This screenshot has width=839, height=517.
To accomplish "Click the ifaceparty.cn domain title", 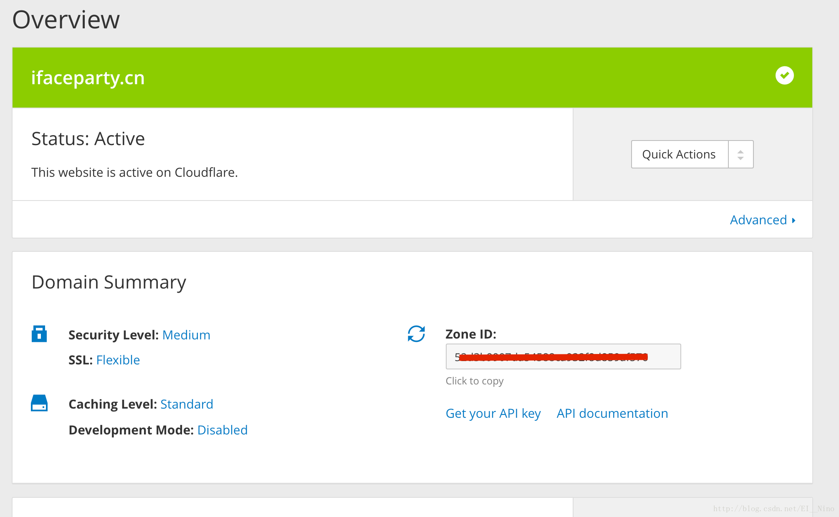I will [88, 78].
